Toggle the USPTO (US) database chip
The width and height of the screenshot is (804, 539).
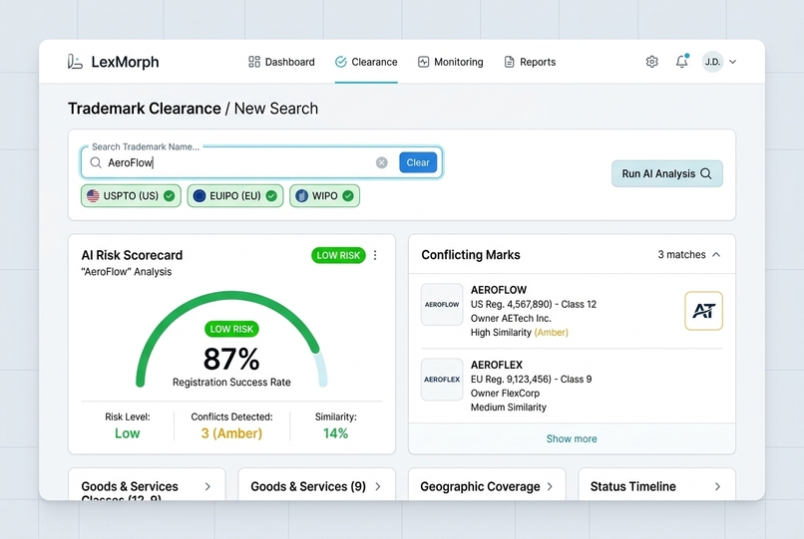coord(131,195)
